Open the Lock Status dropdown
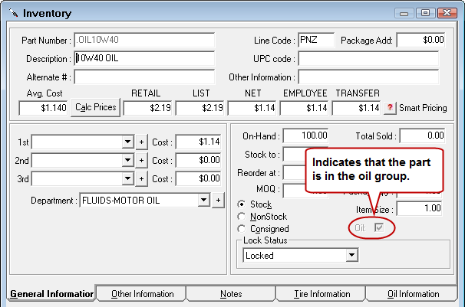The height and width of the screenshot is (307, 465). coord(352,256)
